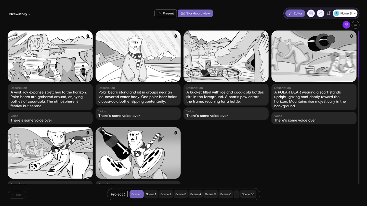The image size is (367, 206).
Task: Jump to the Scene 56 tab
Action: pos(248,194)
